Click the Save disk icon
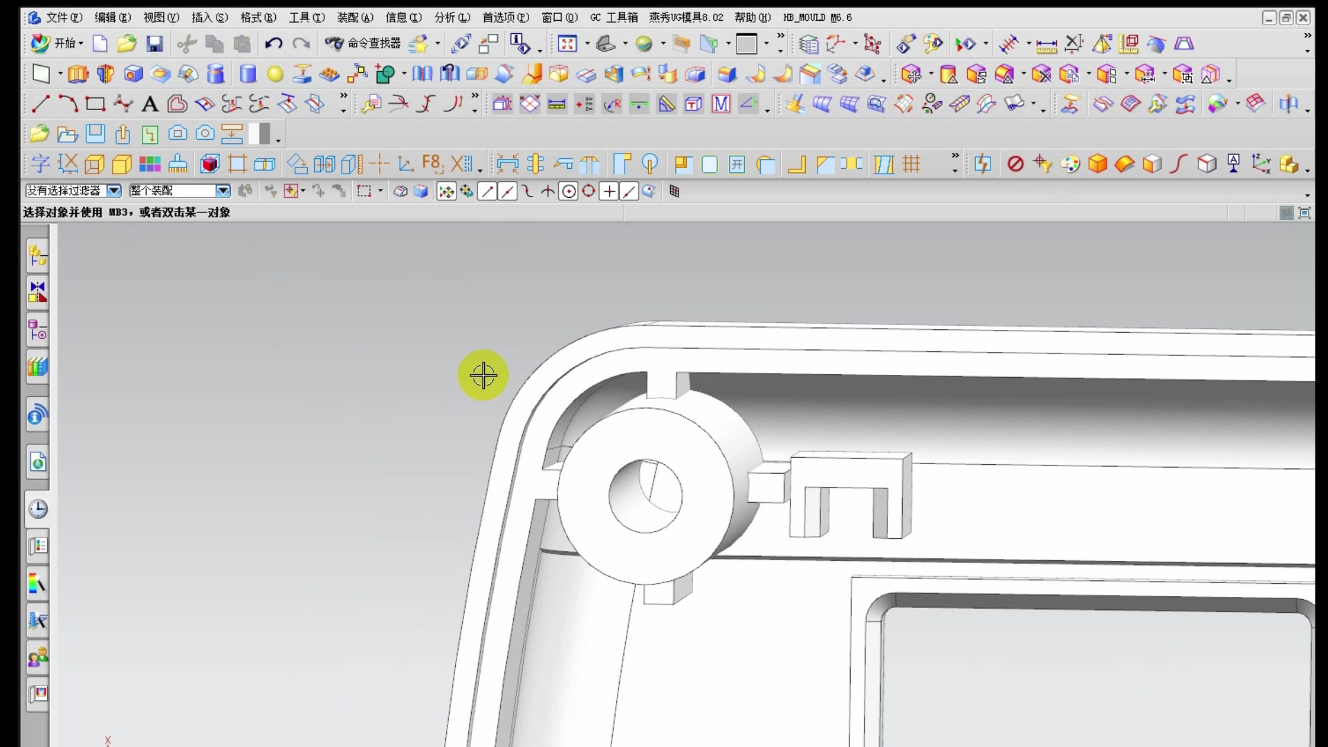Image resolution: width=1328 pixels, height=747 pixels. pyautogui.click(x=154, y=44)
